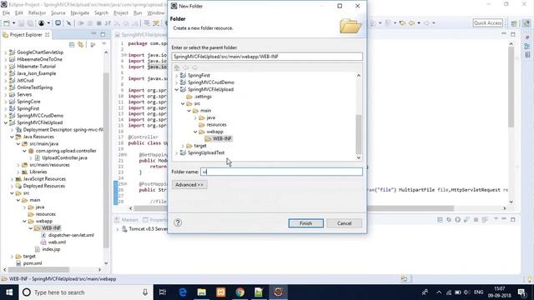534x300 pixels.
Task: Cancel the New Folder dialog
Action: (x=344, y=223)
